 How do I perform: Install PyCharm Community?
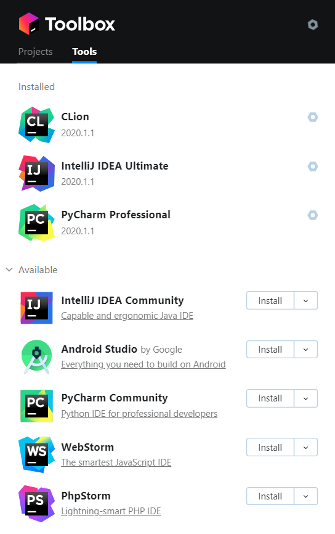(x=270, y=398)
